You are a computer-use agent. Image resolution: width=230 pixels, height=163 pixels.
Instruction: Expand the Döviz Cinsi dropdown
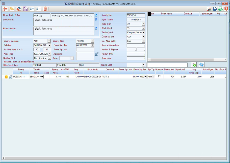pyautogui.click(x=143, y=28)
